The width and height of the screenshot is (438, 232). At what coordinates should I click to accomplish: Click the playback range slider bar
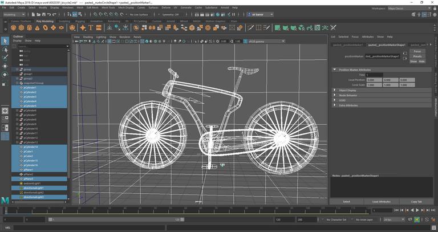114,219
